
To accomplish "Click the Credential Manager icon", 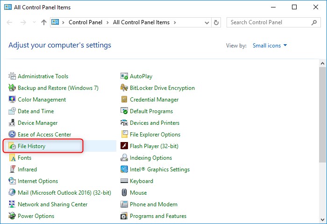I will point(124,100).
